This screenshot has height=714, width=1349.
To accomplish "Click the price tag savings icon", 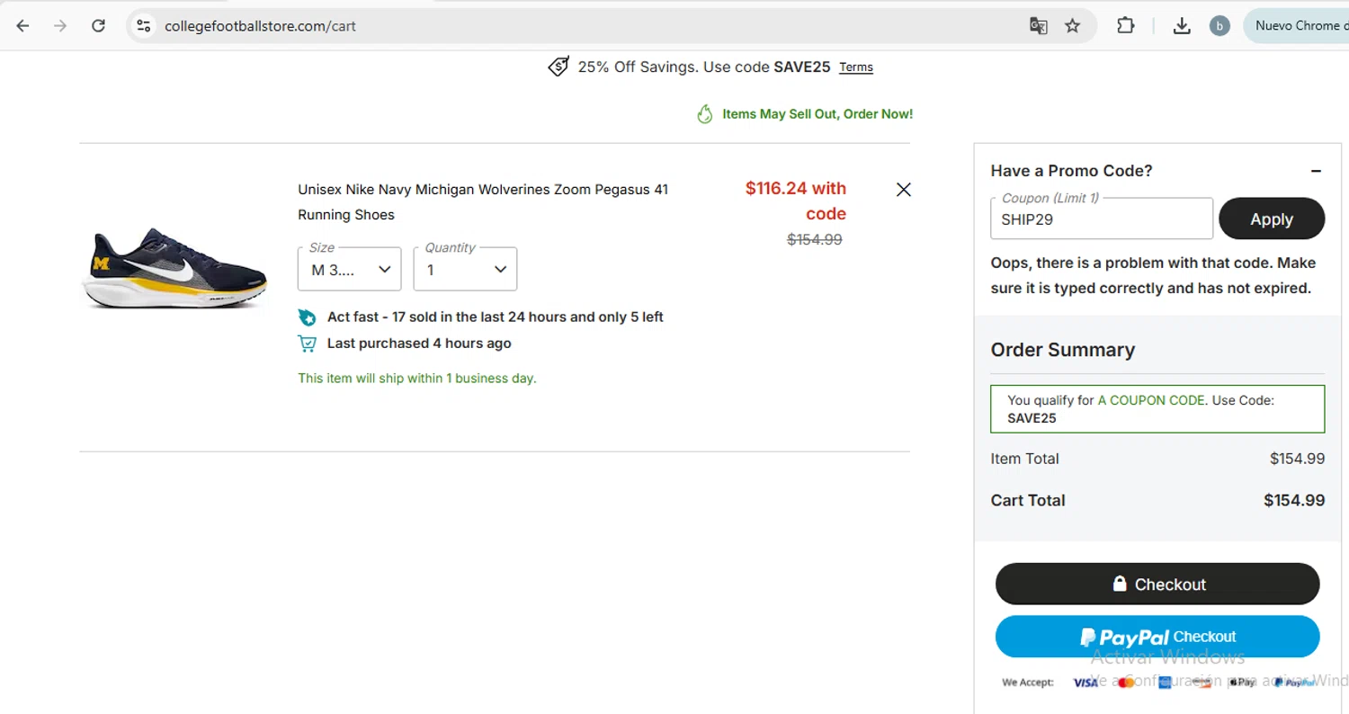I will (x=558, y=67).
